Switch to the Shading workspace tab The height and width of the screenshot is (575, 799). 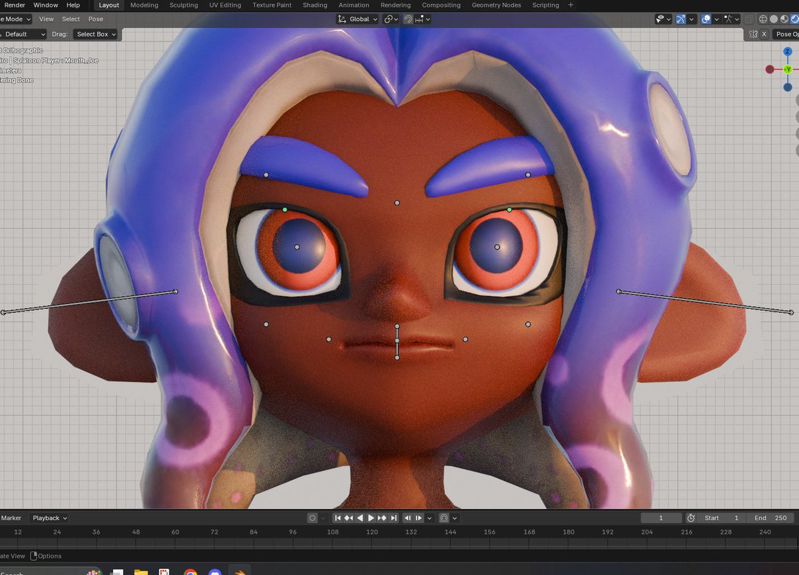[x=315, y=5]
